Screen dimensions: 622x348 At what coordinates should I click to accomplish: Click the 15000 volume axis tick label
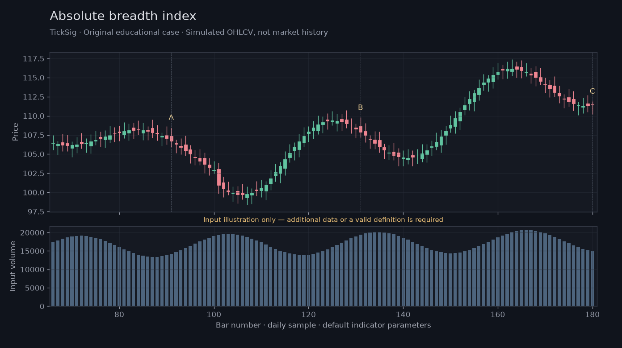pos(33,251)
